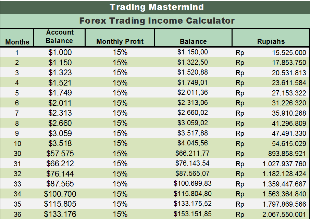The height and width of the screenshot is (220, 311).
Task: Select the balance cell showing $1.322,50
Action: coord(193,63)
